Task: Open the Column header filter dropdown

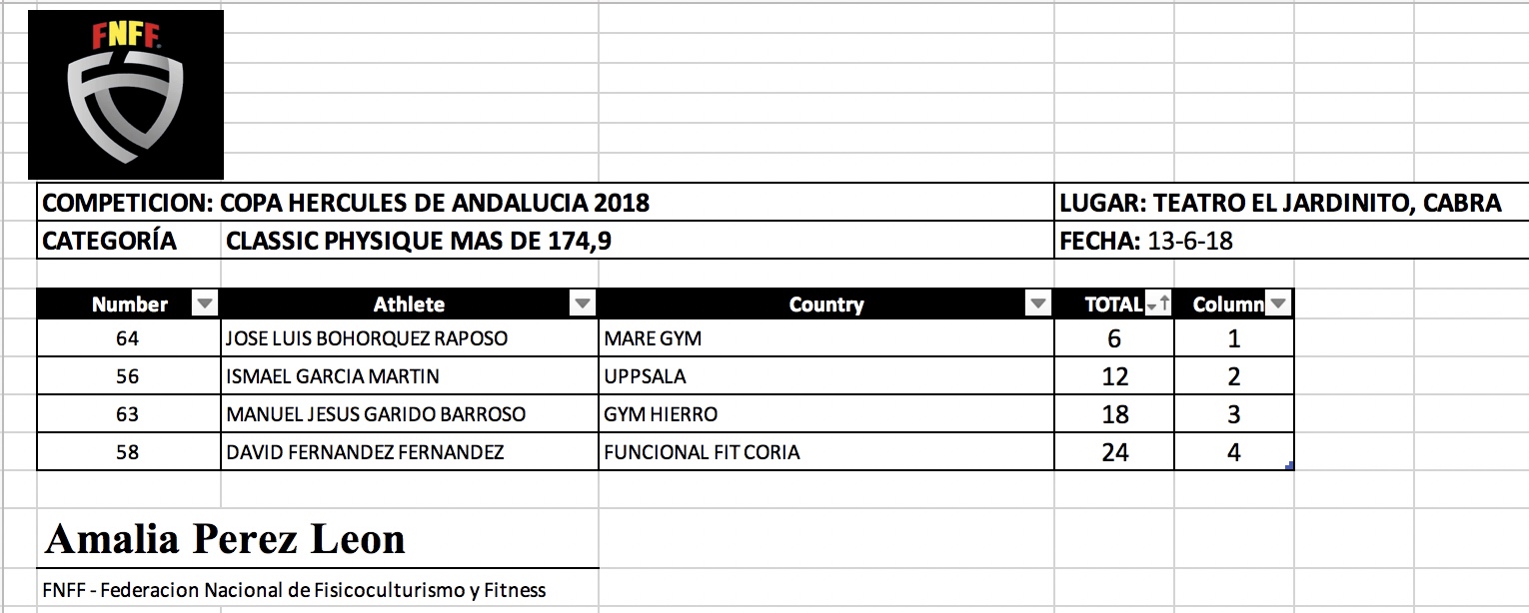Action: coord(1278,305)
